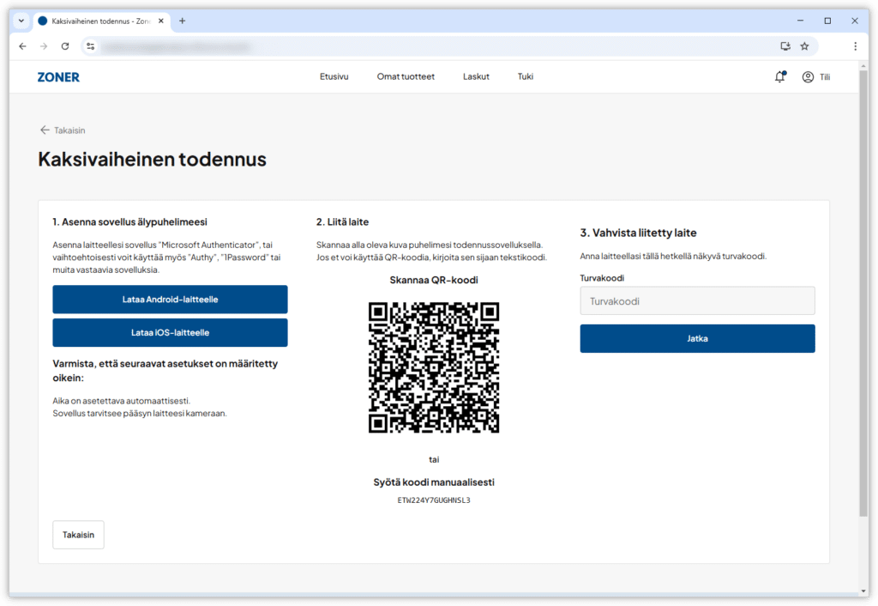Click the ZONER logo

pos(58,76)
